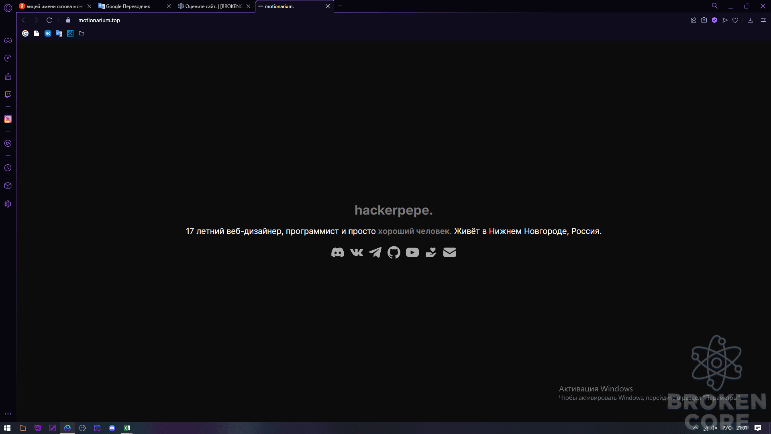
Task: Open Twitch in the Opera sidebar
Action: coord(8,94)
